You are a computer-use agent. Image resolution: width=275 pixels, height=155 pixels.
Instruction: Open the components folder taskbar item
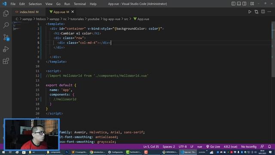pyautogui.click(x=54, y=152)
